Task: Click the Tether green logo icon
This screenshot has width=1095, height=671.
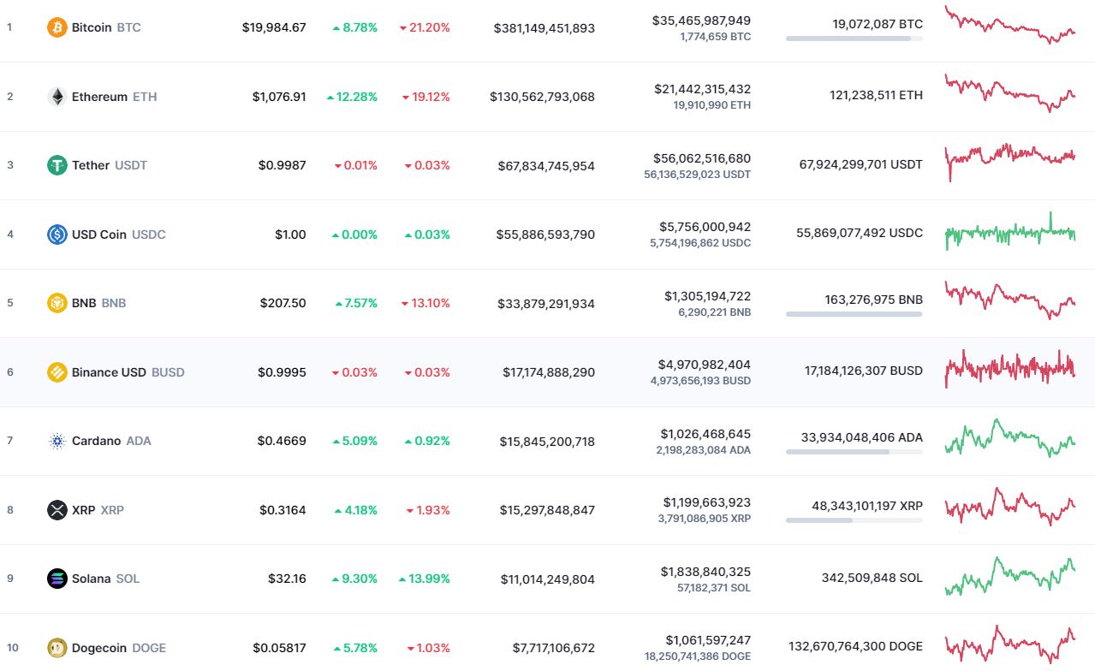Action: (57, 165)
